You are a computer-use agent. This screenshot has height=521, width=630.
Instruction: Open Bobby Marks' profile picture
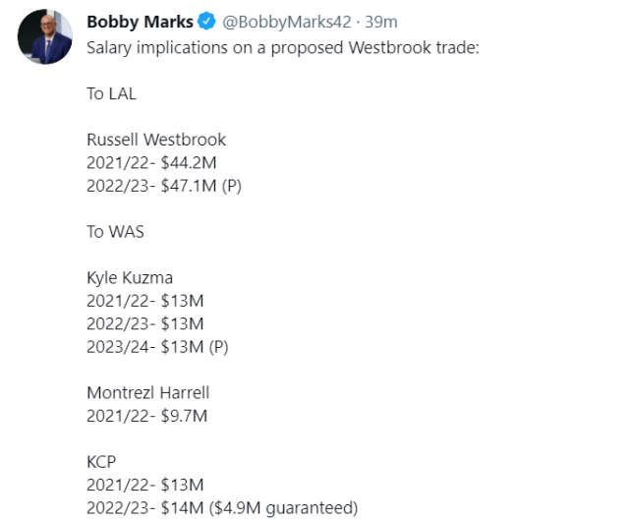(x=44, y=37)
